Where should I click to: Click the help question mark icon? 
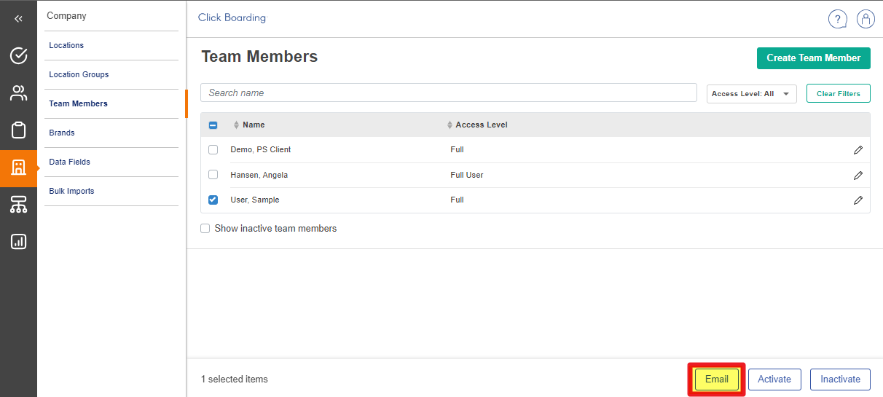[838, 19]
